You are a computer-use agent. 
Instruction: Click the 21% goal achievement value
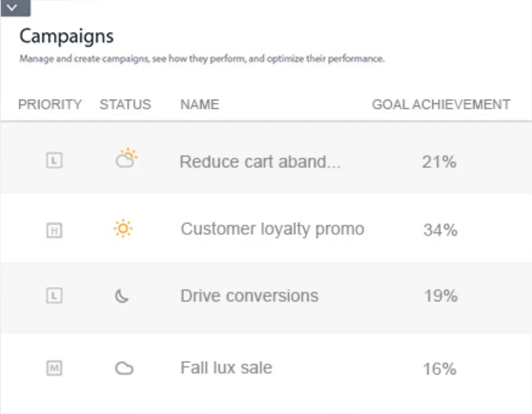(439, 162)
